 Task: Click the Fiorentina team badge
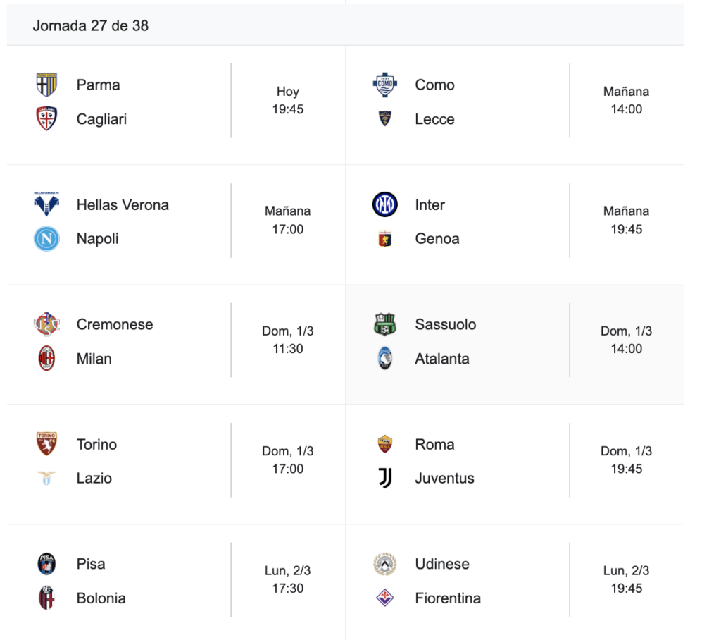tap(385, 598)
